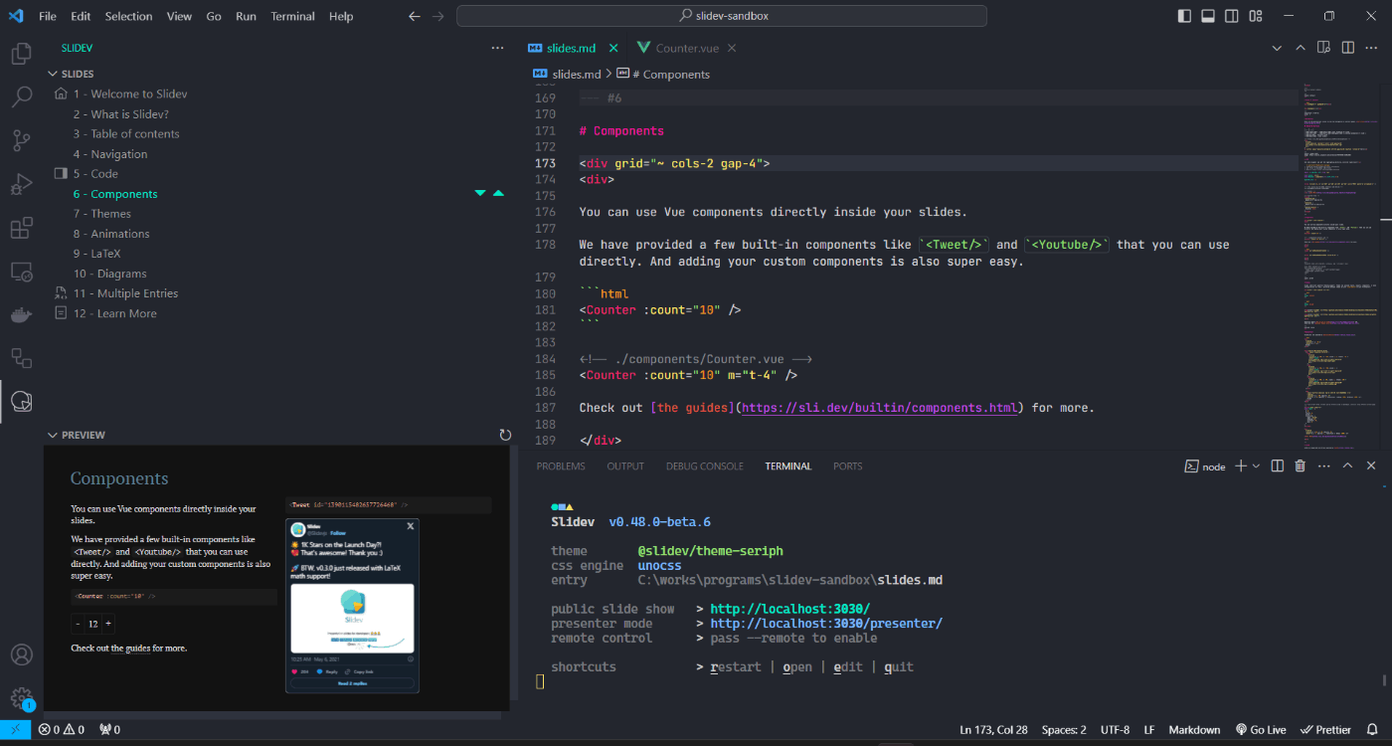
Task: Click Go Live in status bar
Action: coord(1259,729)
